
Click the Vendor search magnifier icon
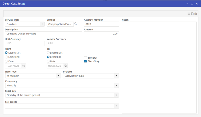[x=76, y=24]
